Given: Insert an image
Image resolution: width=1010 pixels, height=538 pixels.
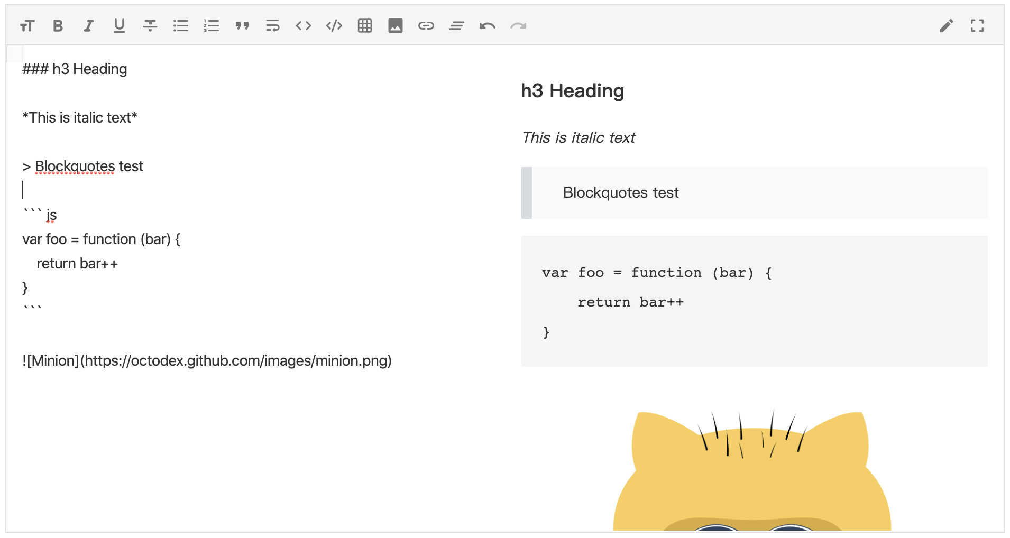Looking at the screenshot, I should [396, 25].
